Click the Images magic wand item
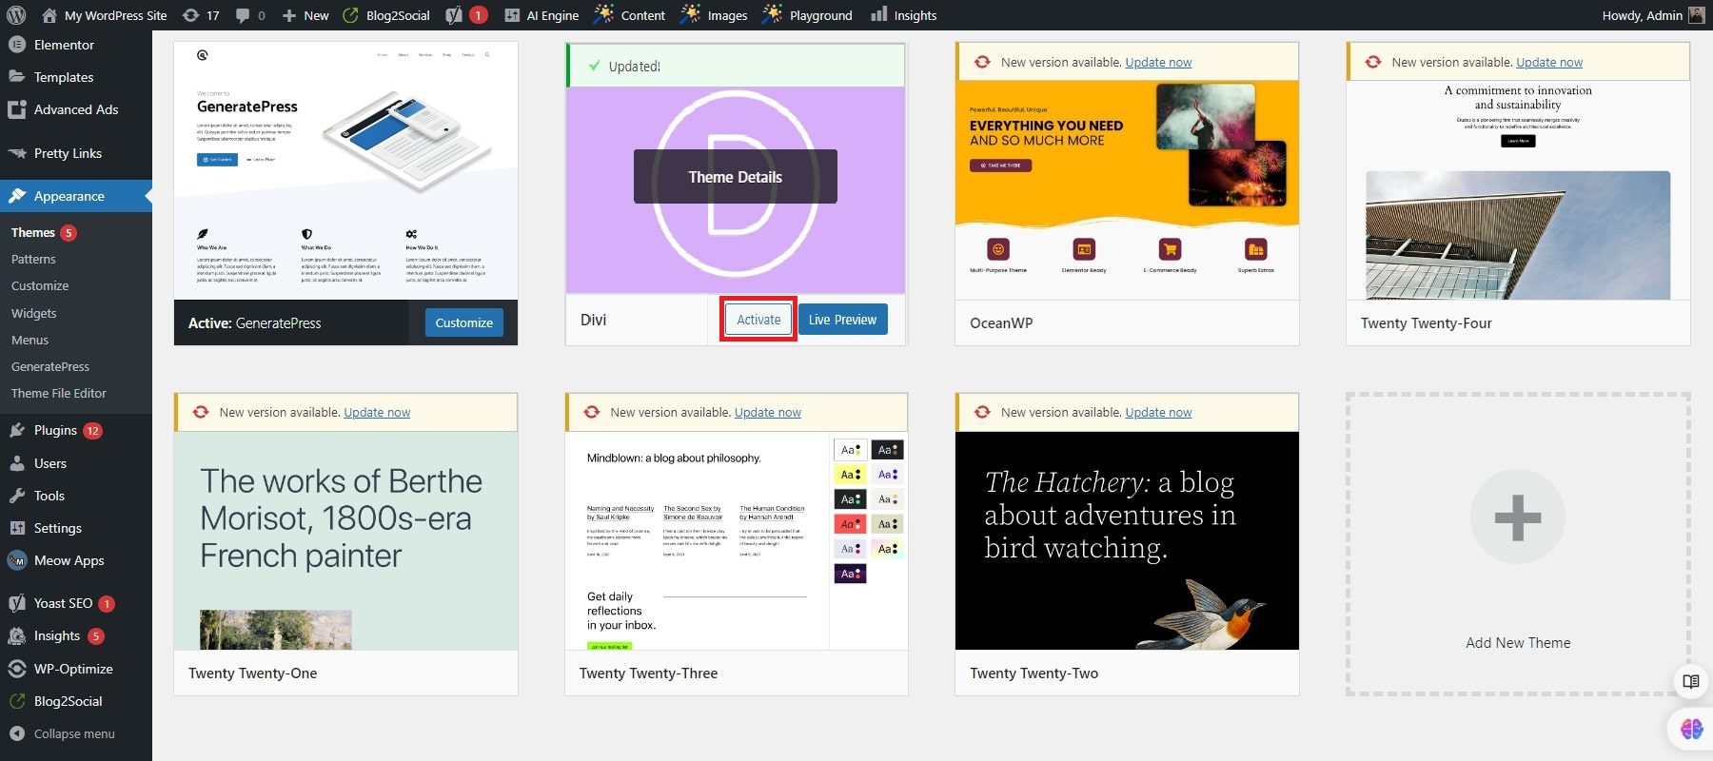Viewport: 1713px width, 761px height. pyautogui.click(x=714, y=15)
